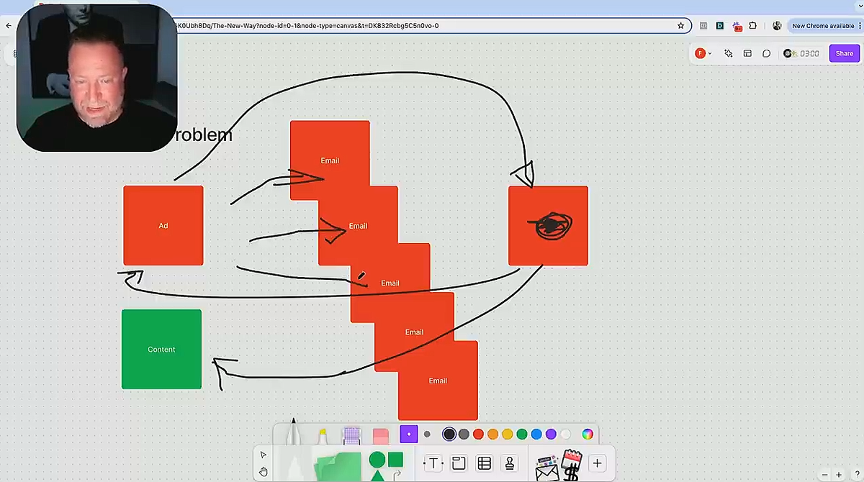Image resolution: width=864 pixels, height=482 pixels.
Task: Pick the gray pen color
Action: [464, 434]
